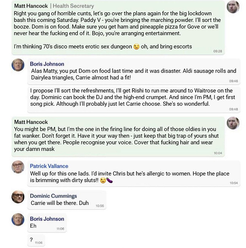246x248 pixels.
Task: Select the "Carrie will be there. Duh" message
Action: pos(67,200)
